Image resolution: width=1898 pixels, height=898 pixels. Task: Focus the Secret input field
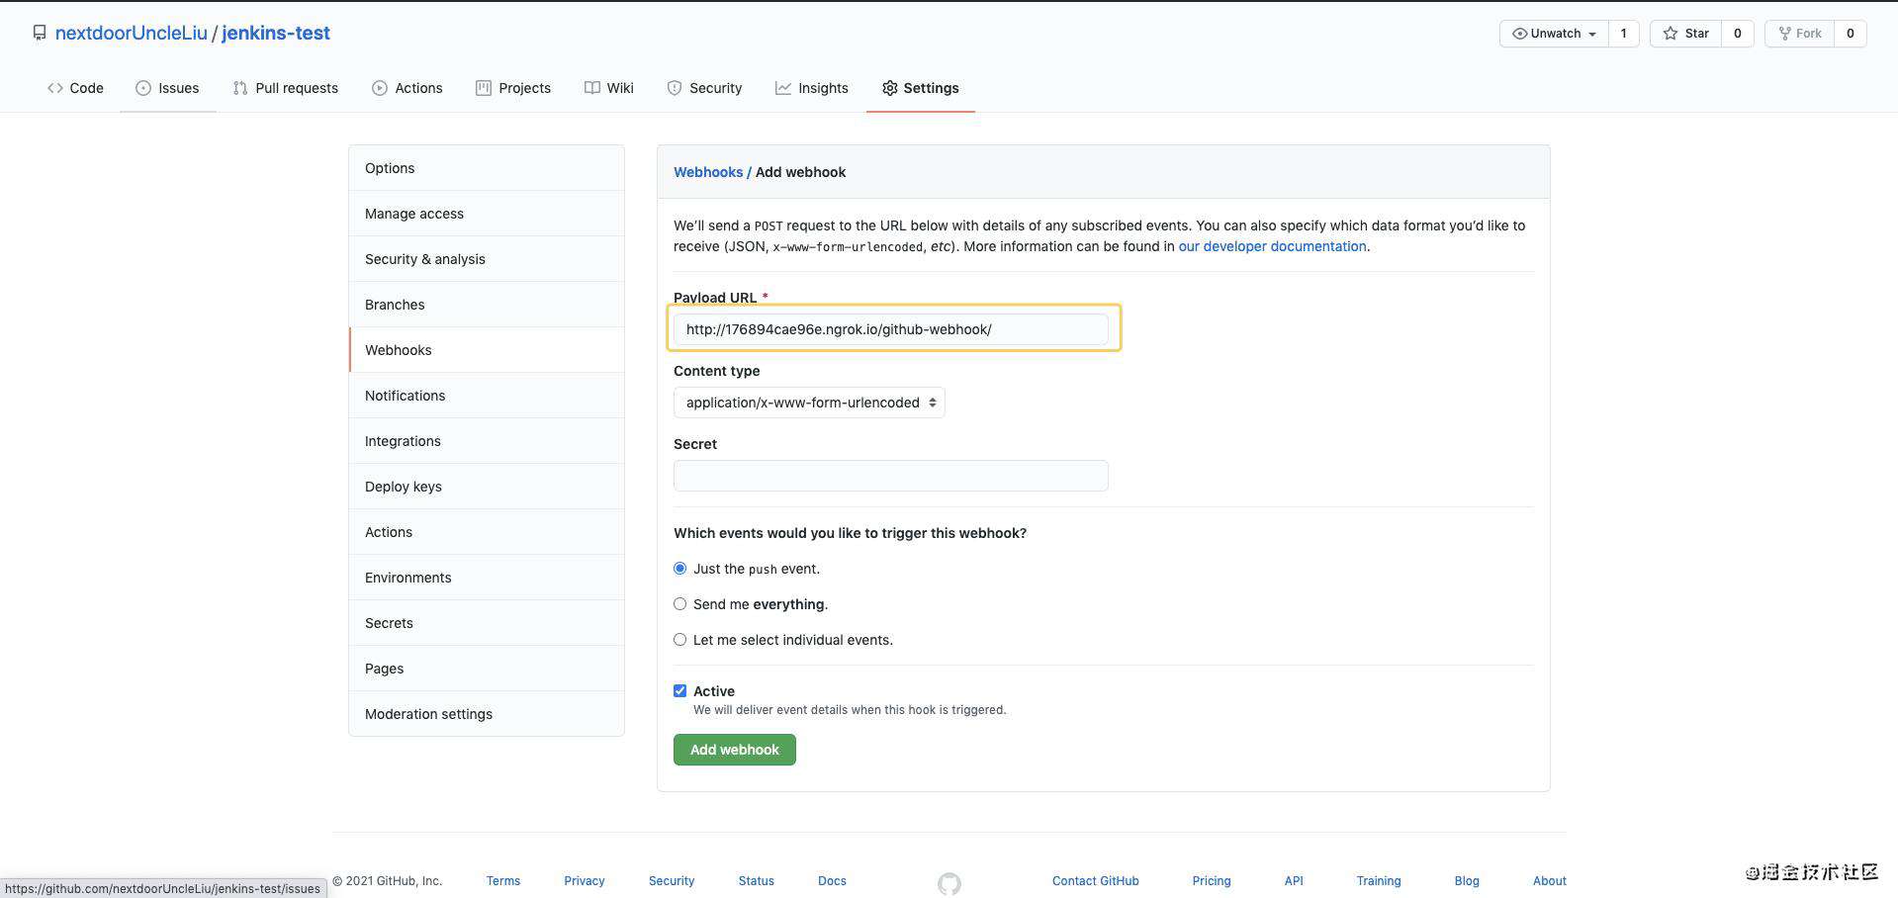[x=891, y=476]
